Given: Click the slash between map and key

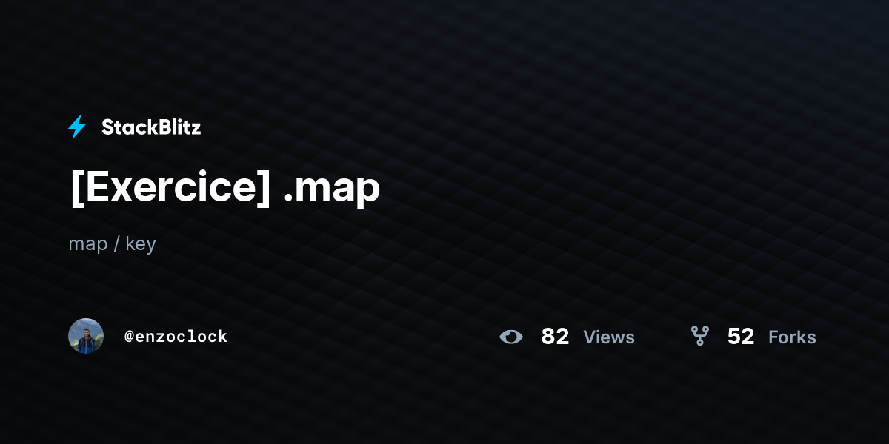Looking at the screenshot, I should tap(117, 243).
